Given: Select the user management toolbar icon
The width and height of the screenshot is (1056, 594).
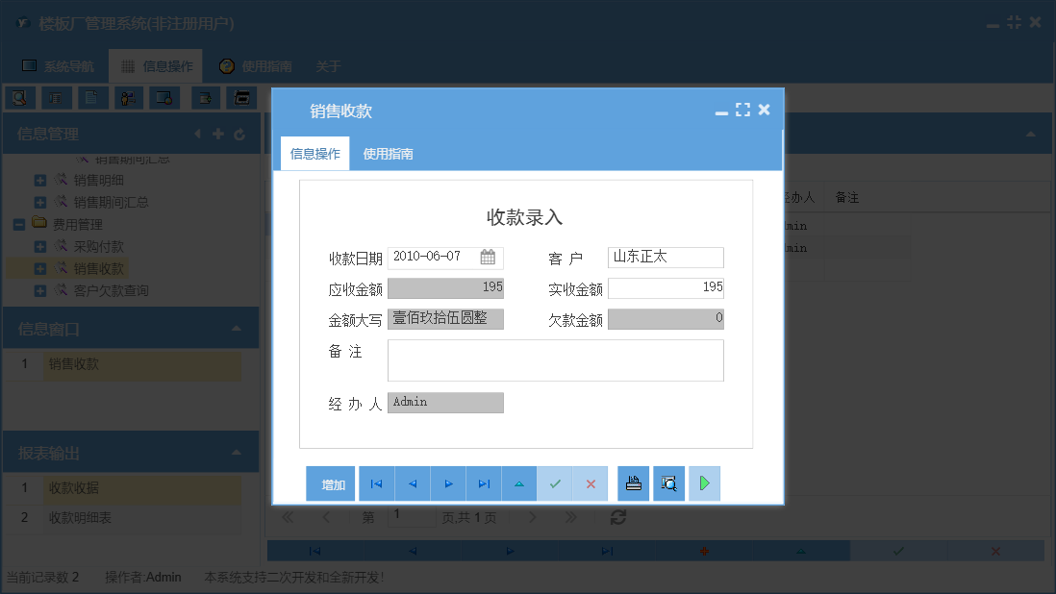Looking at the screenshot, I should (129, 97).
